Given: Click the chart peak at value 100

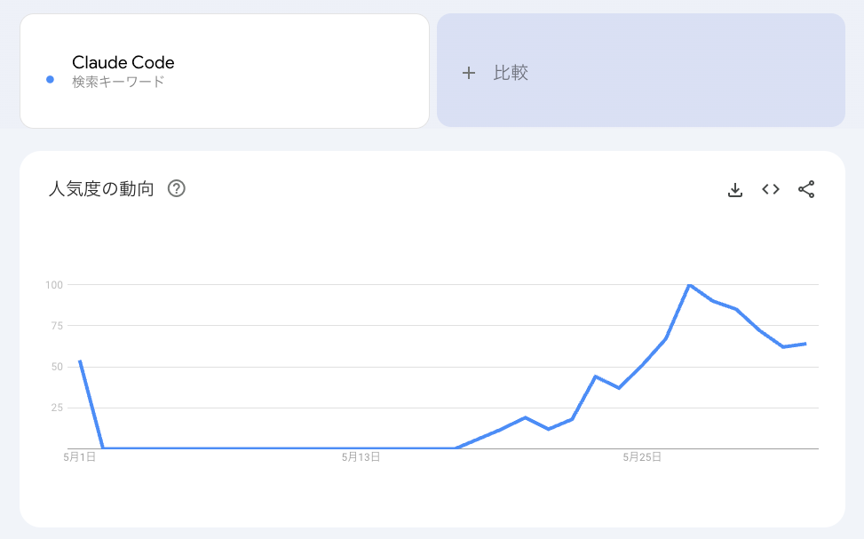Looking at the screenshot, I should coord(689,285).
